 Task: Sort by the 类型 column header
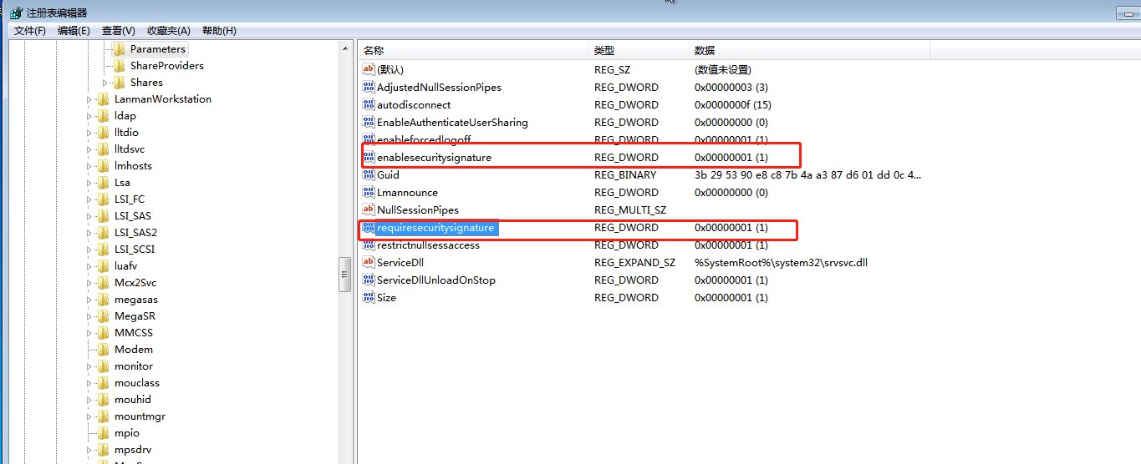[x=639, y=51]
